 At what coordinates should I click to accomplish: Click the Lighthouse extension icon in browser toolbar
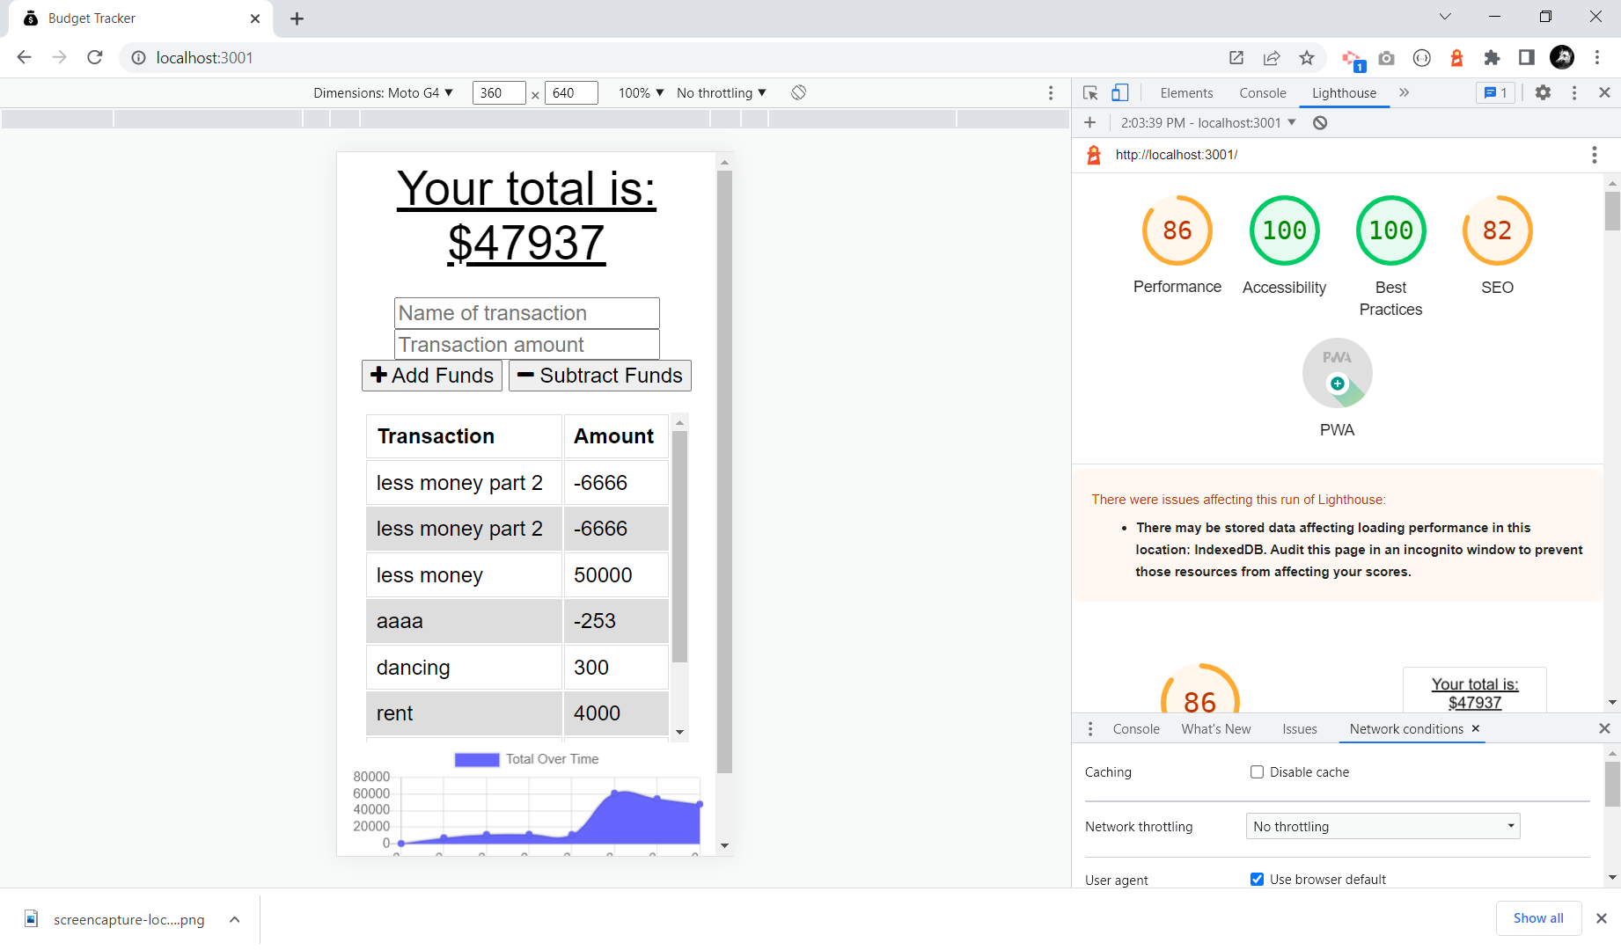point(1457,58)
